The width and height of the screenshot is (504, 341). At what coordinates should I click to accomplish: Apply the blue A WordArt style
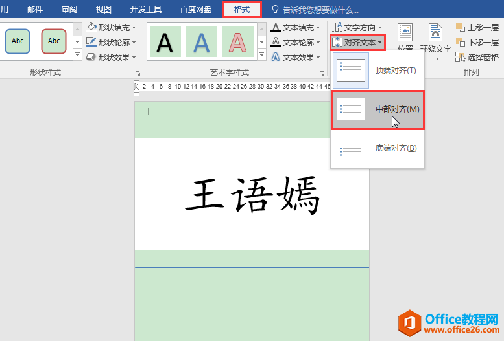coord(201,41)
